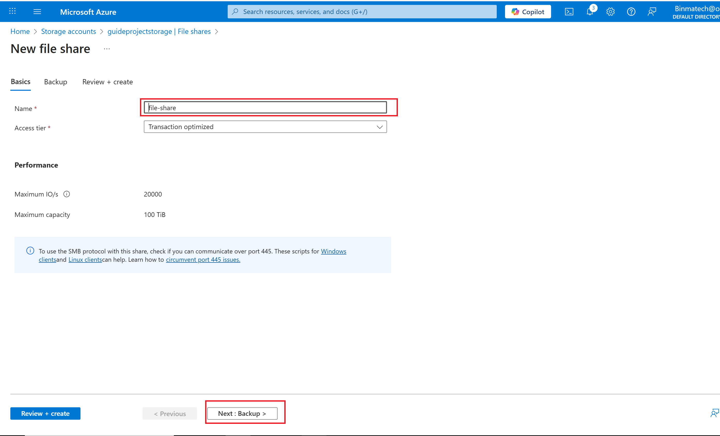This screenshot has height=436, width=720.
Task: Open the top bar feedback icon
Action: coord(652,12)
